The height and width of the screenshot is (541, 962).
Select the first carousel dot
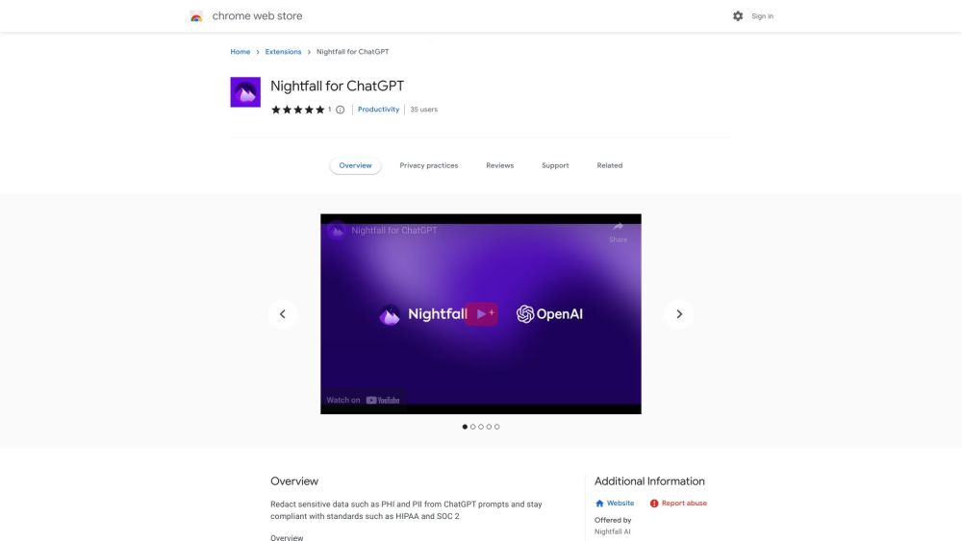click(x=465, y=427)
